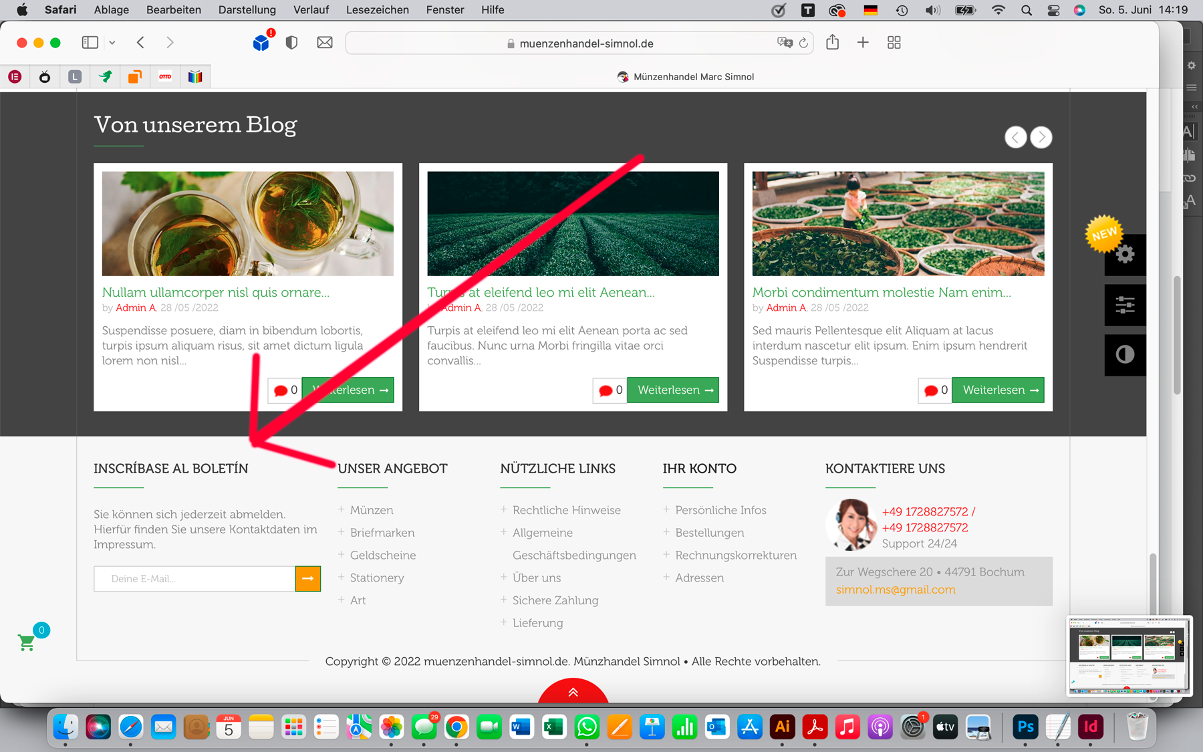Screen dimensions: 1203x752
Task: Open the sidebar tab-group dropdown chevron
Action: 112,43
